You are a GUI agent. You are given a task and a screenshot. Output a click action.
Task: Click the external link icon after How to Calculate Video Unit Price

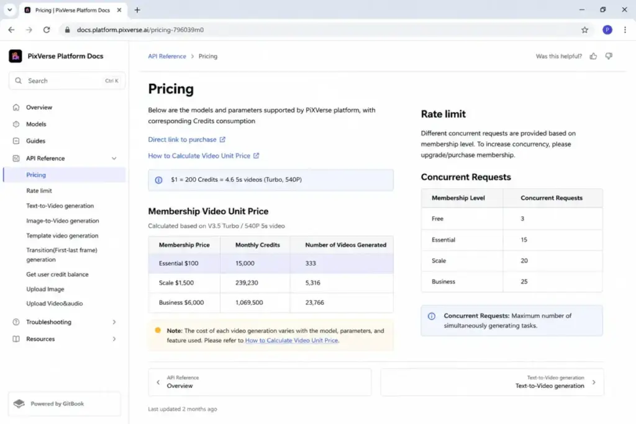257,156
